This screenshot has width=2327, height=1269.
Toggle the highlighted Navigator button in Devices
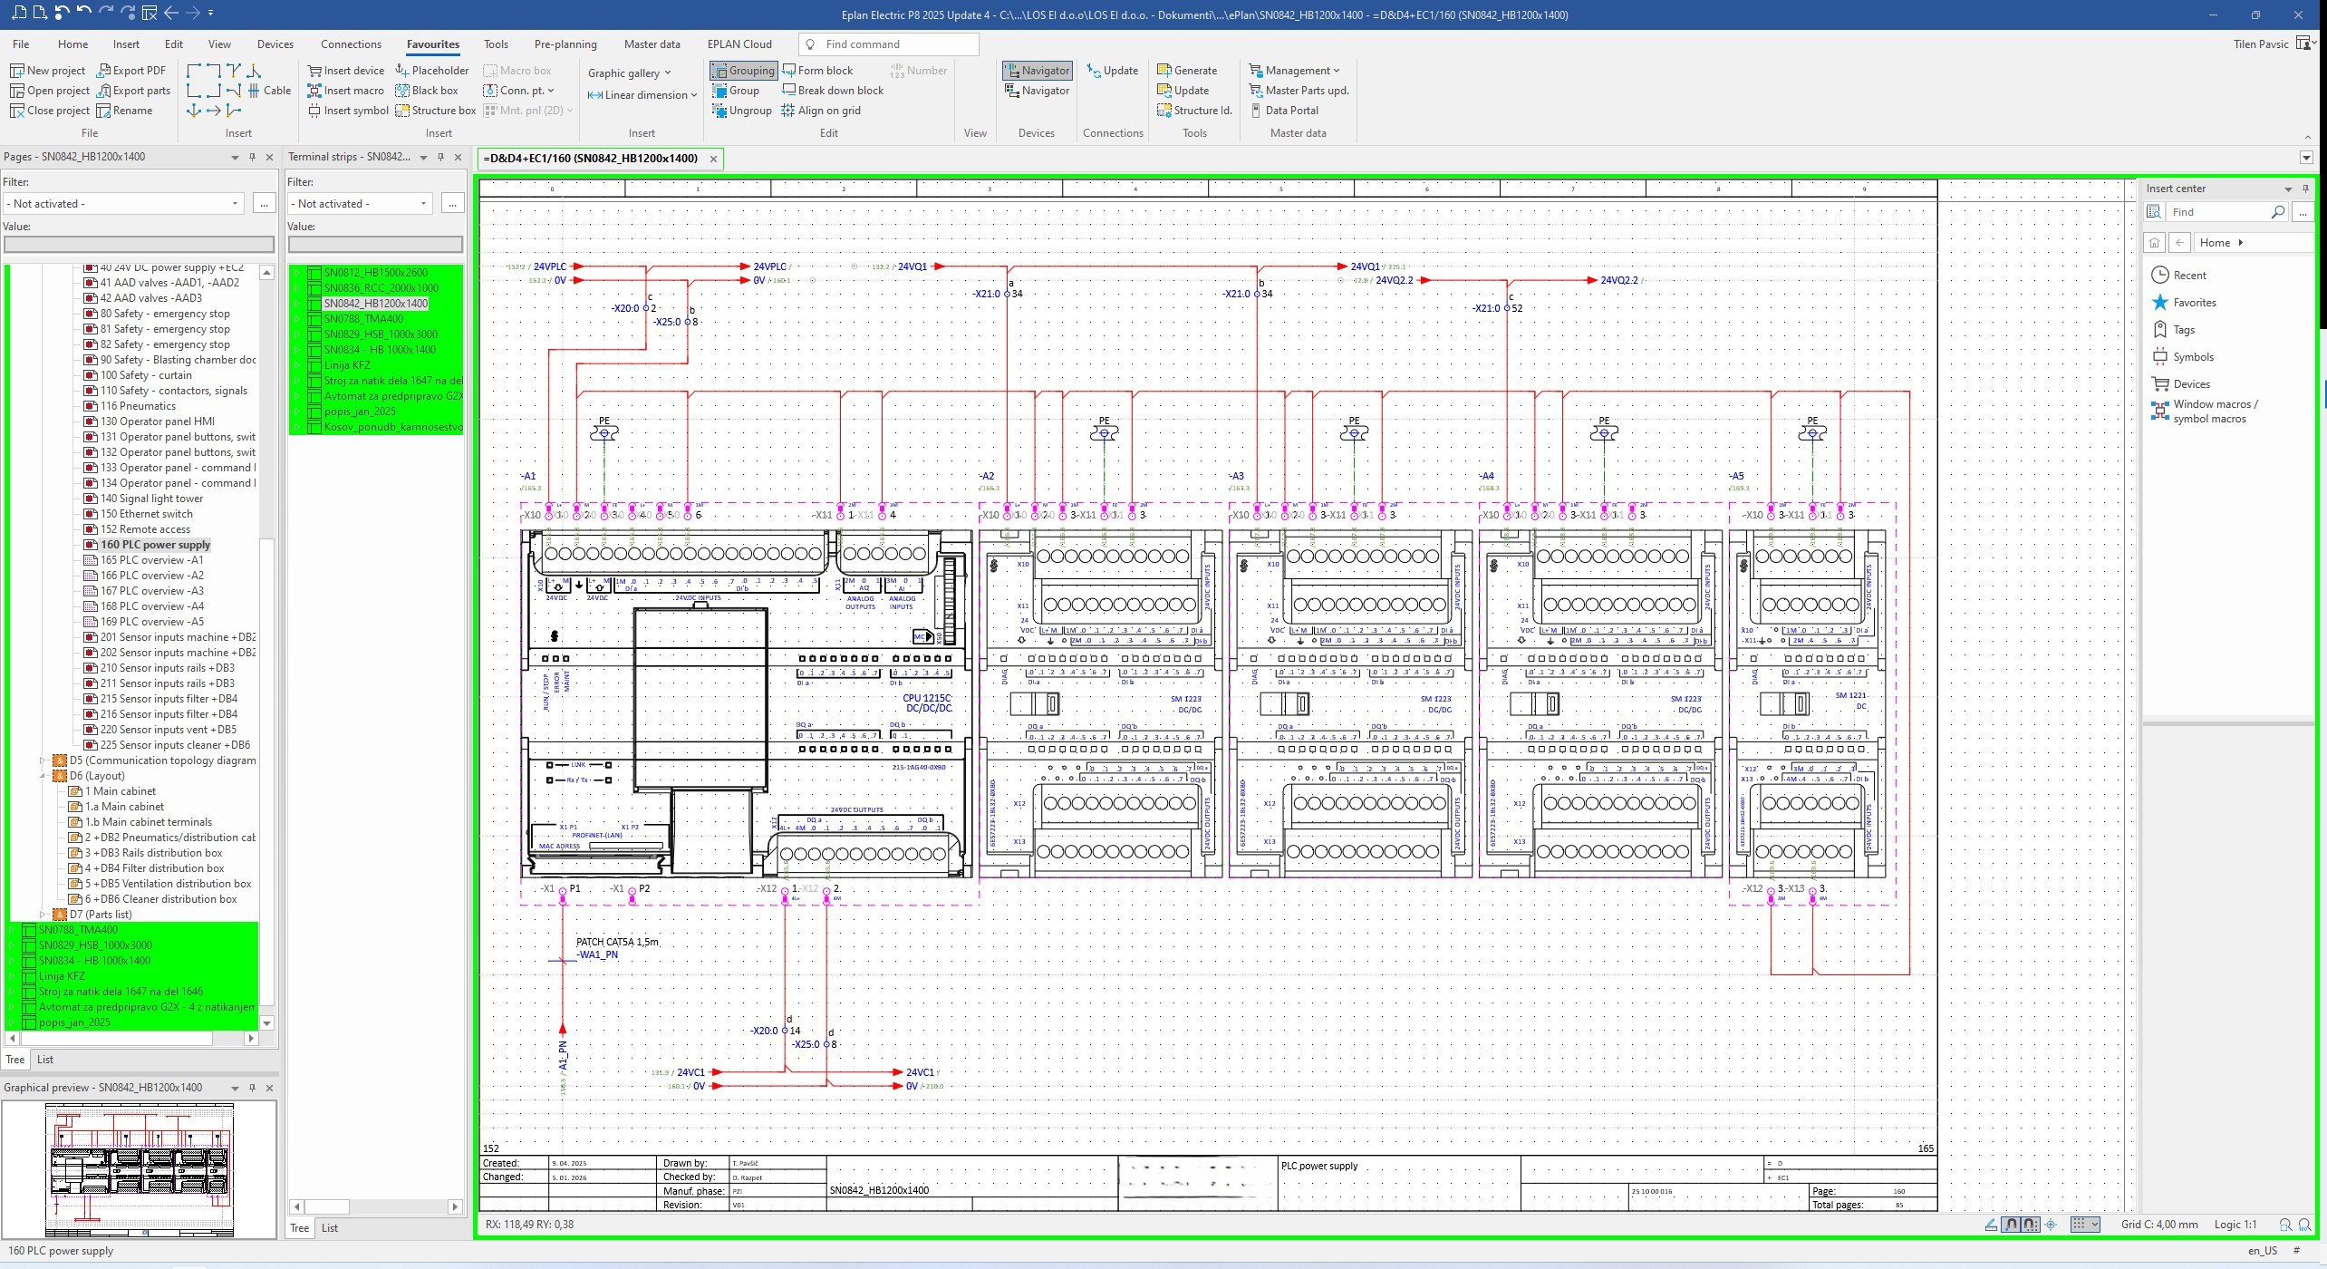click(x=1038, y=71)
